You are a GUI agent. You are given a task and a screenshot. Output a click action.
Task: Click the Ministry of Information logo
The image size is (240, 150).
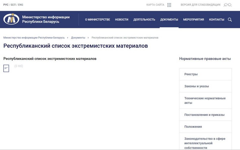11,19
